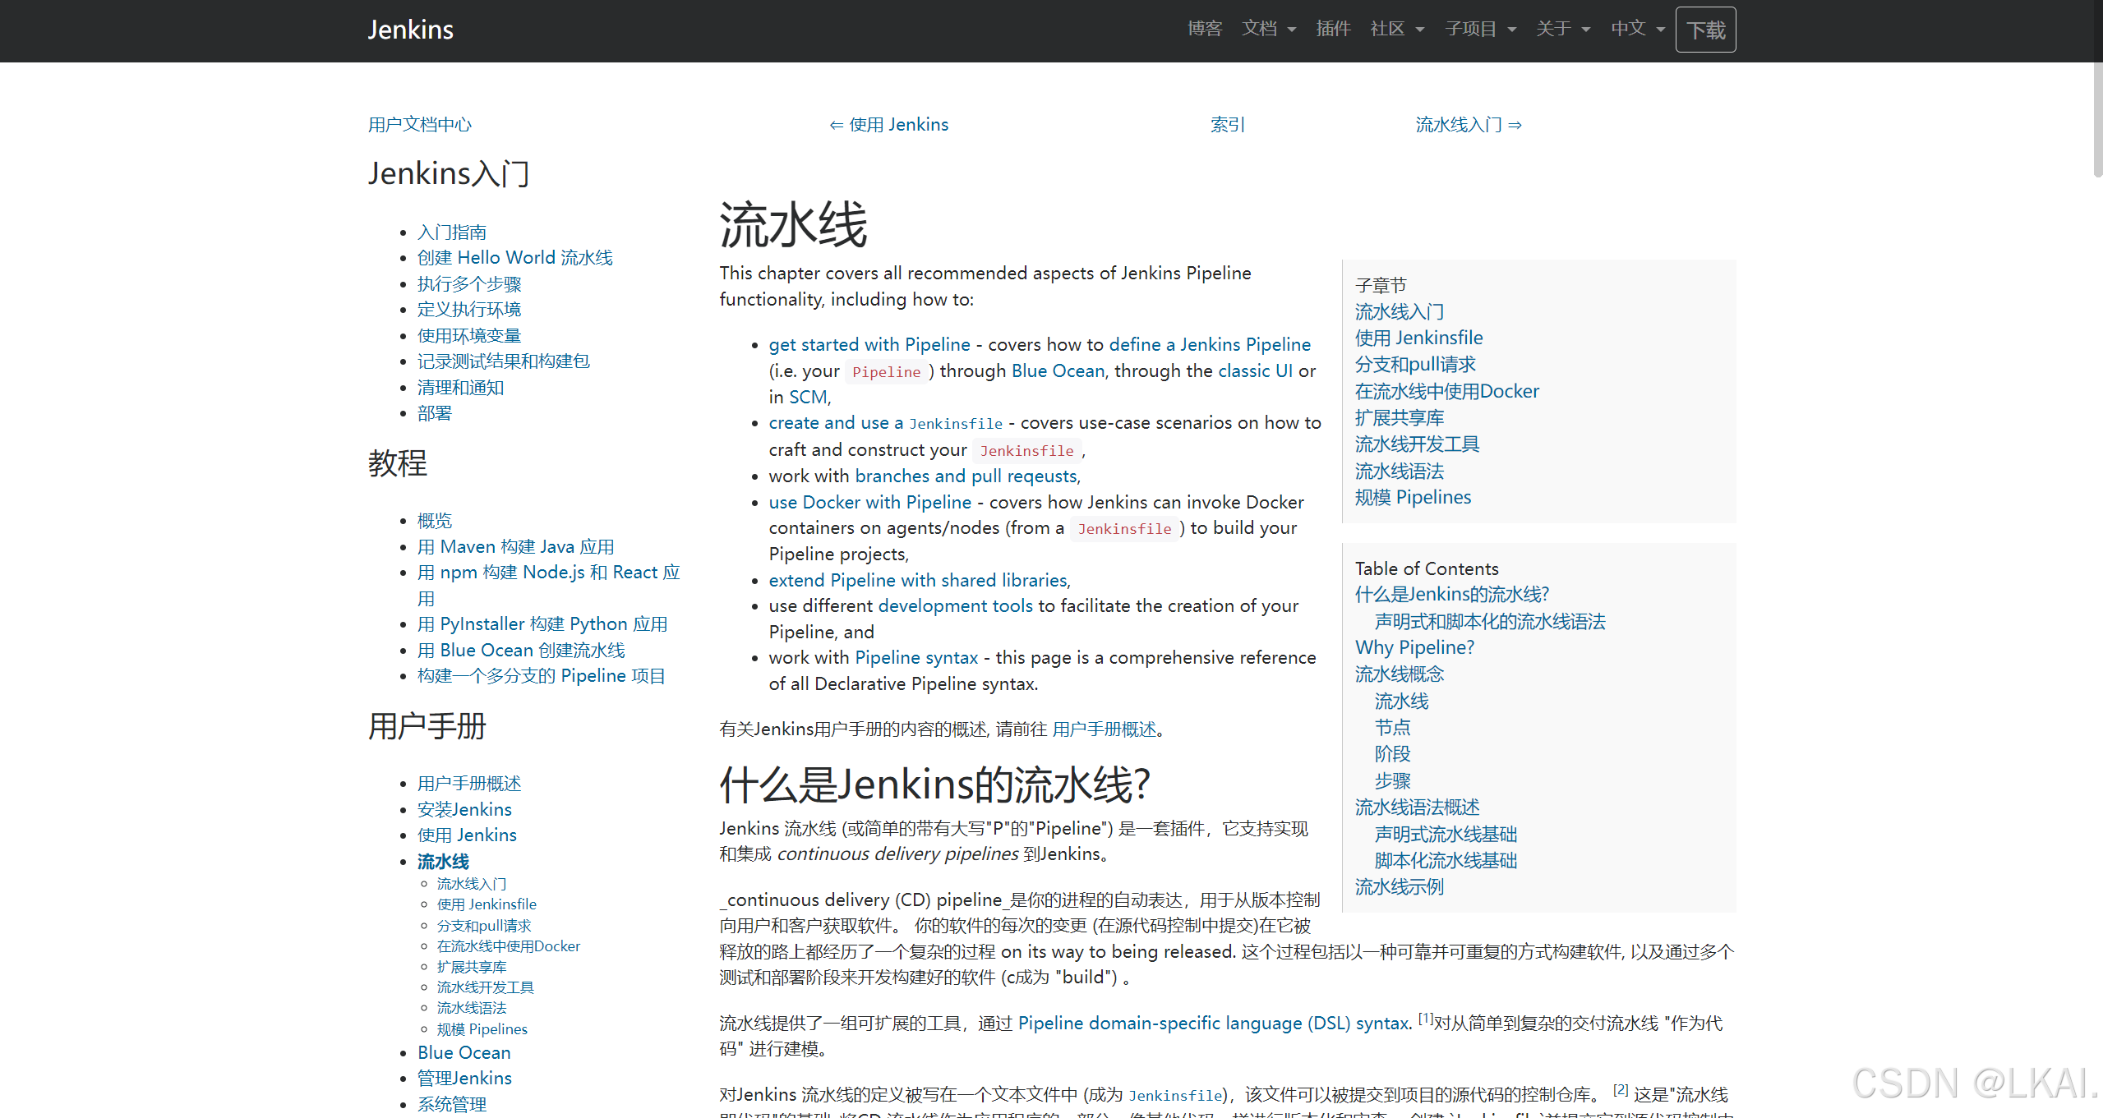The height and width of the screenshot is (1118, 2103).
Task: Go to previous chapter 使用 Jenkins
Action: click(x=888, y=124)
